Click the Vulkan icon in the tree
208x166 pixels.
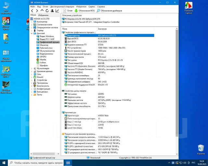pyautogui.click(x=38, y=63)
